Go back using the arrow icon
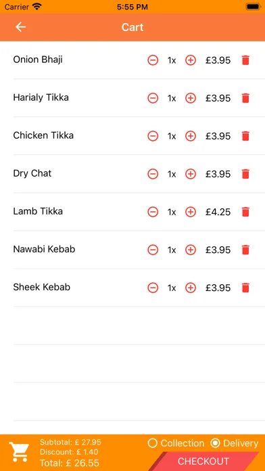Screen dimensions: 265x471 tap(21, 27)
